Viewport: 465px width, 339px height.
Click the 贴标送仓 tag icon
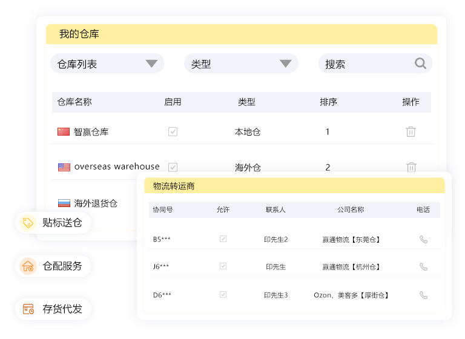pos(28,223)
